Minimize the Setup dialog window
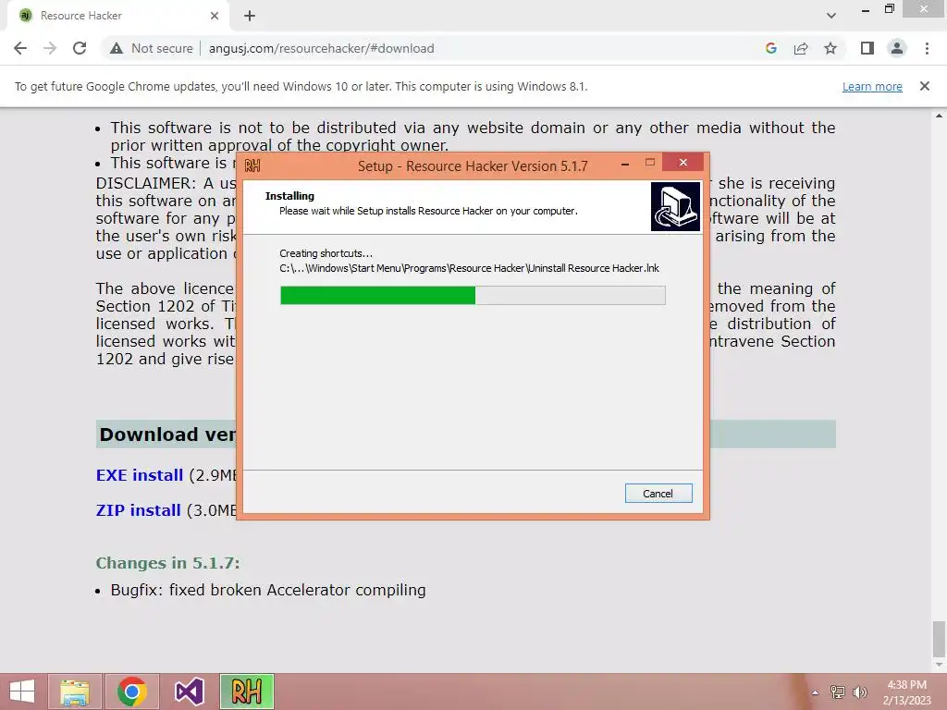Screen dimensions: 947x710 point(625,163)
